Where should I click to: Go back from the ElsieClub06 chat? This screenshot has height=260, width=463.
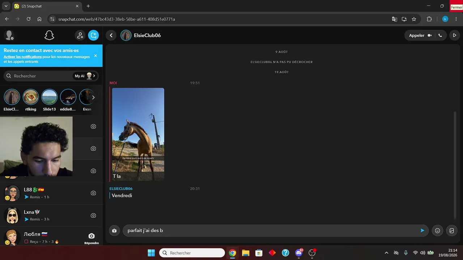(111, 35)
